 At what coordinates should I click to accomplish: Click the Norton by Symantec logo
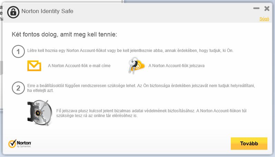tap(20, 144)
